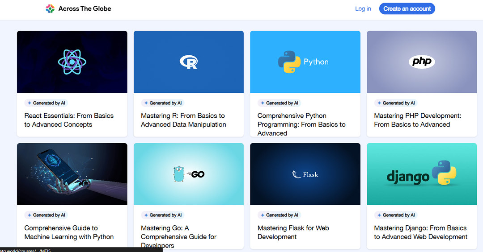Click the django wordmark logo

tap(408, 177)
